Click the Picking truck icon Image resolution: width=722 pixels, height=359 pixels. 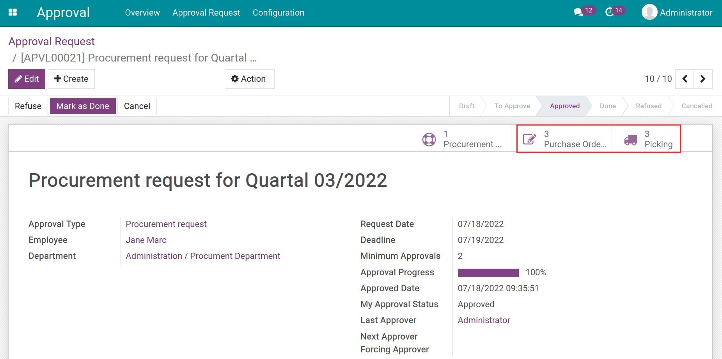coord(630,140)
